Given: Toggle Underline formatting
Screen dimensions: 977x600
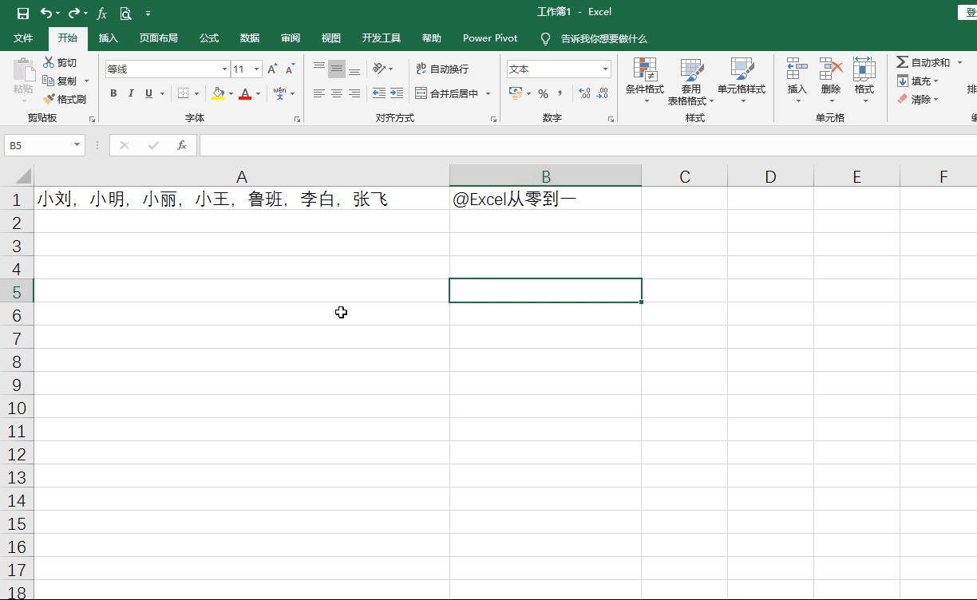Looking at the screenshot, I should (x=148, y=93).
